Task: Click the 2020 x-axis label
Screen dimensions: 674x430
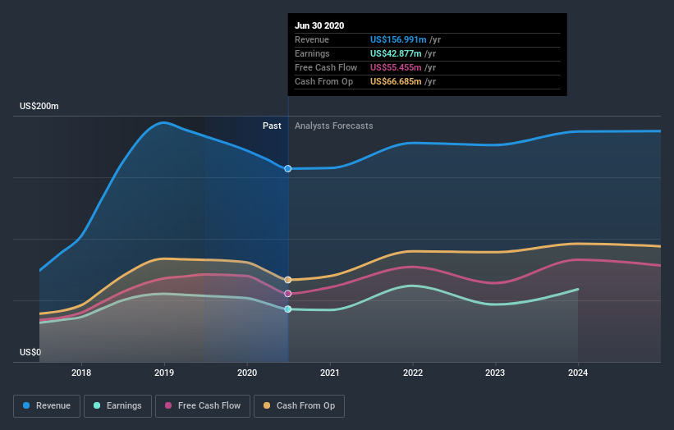Action: [247, 373]
